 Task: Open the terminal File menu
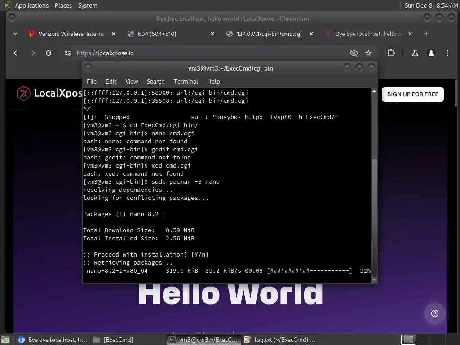[92, 82]
